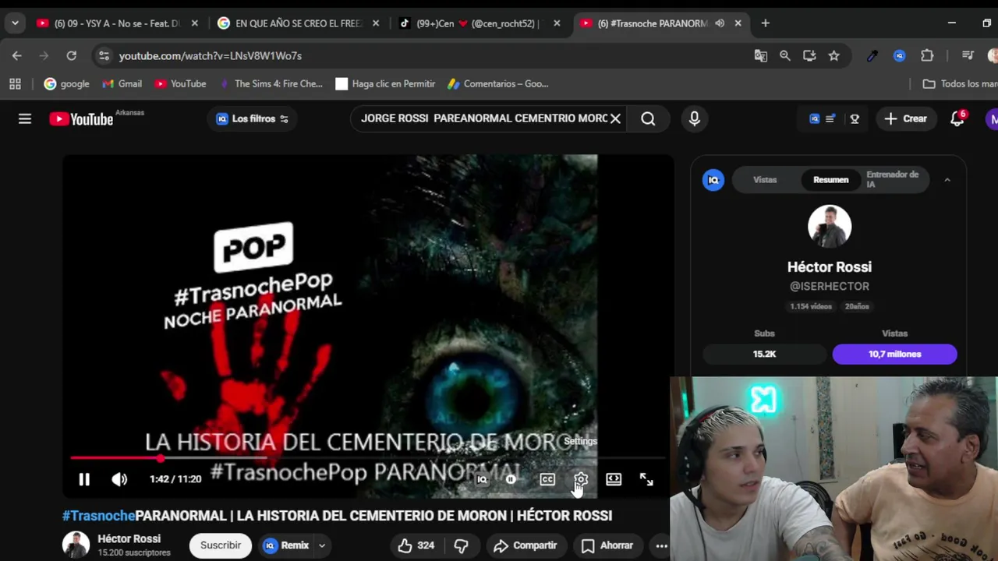Translate this page icon

760,55
